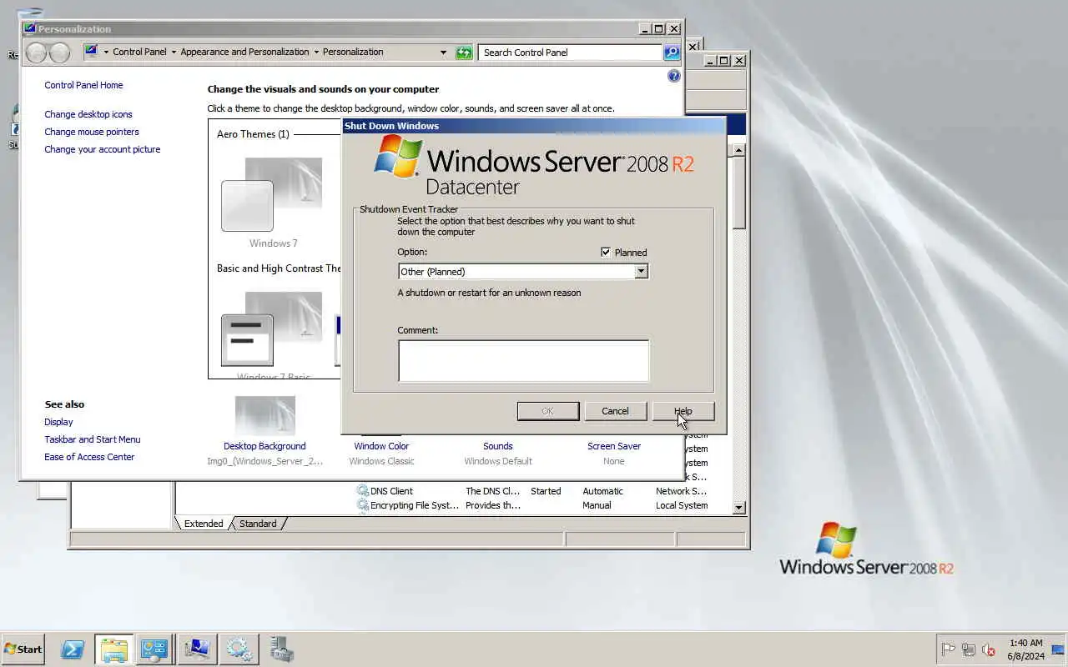1068x667 pixels.
Task: Click OK in Shut Down Windows
Action: (x=547, y=411)
